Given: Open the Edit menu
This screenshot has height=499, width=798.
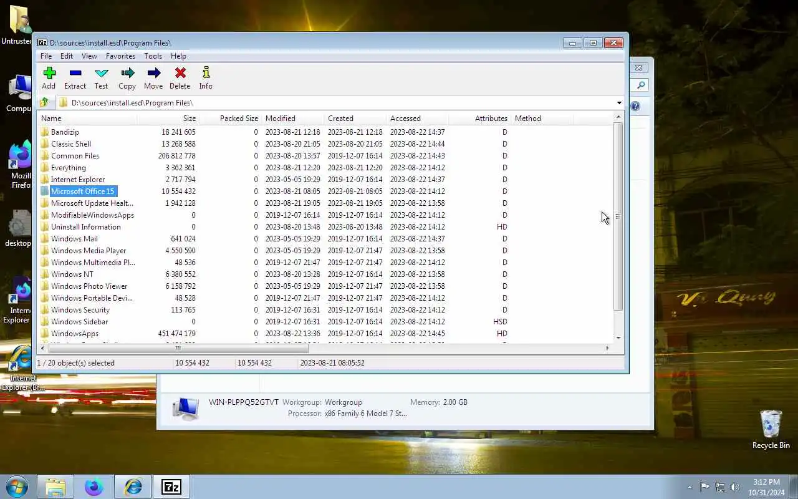Looking at the screenshot, I should point(67,56).
